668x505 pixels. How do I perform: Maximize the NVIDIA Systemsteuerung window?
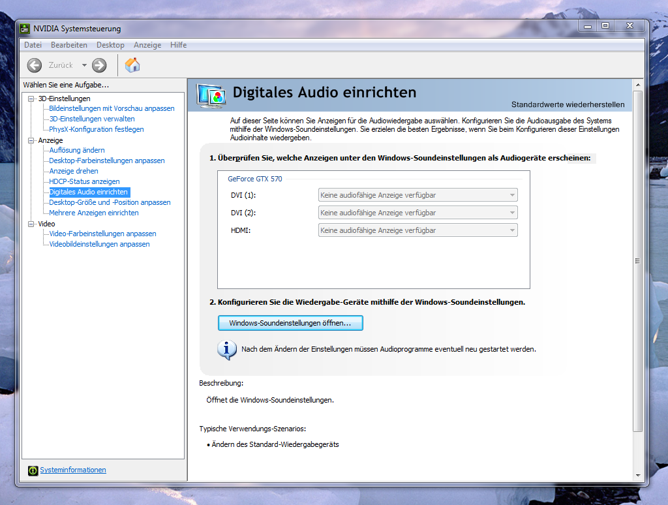pyautogui.click(x=605, y=26)
